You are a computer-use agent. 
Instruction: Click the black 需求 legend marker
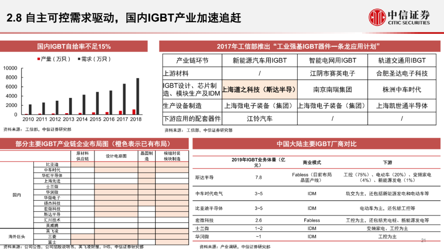pyautogui.click(x=79, y=59)
